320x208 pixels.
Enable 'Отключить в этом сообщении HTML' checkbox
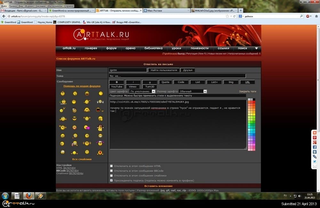[111, 166]
